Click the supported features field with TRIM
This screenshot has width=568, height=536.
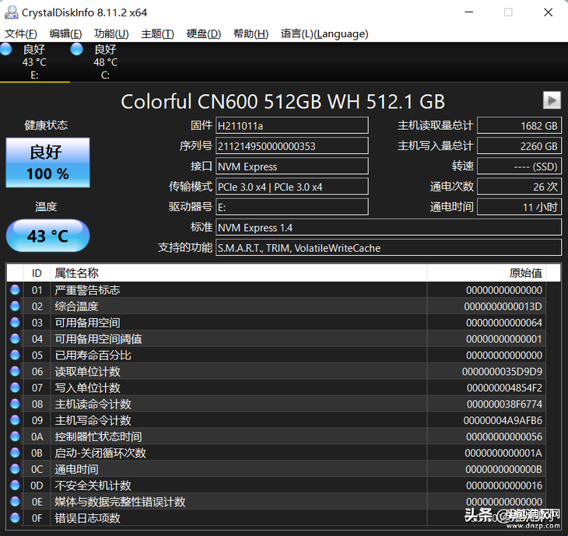coord(389,247)
